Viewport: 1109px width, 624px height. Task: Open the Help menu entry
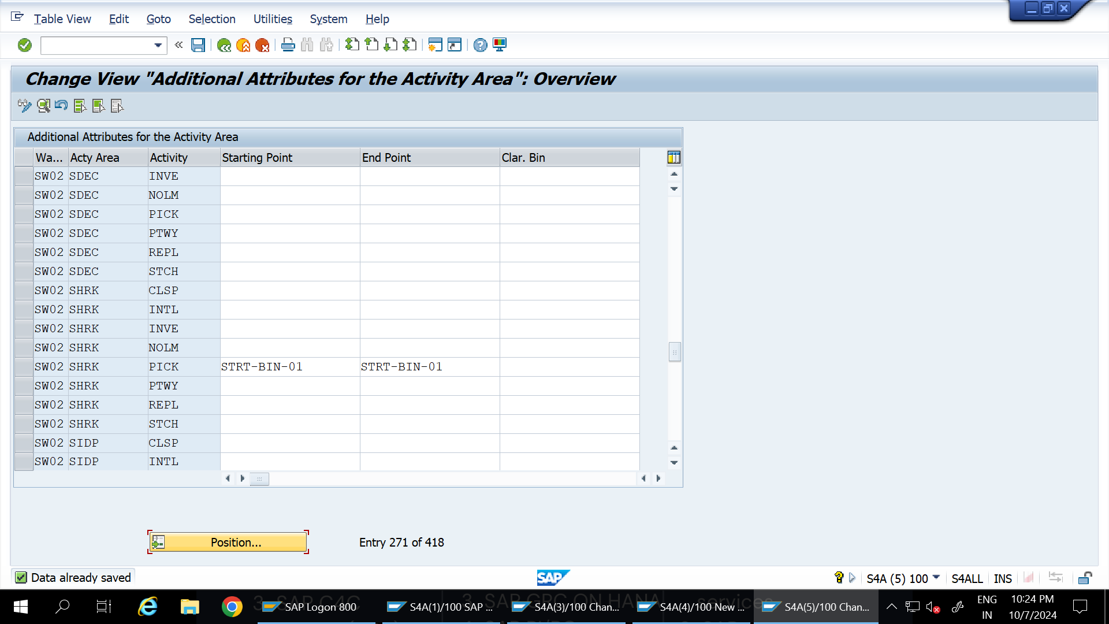pyautogui.click(x=377, y=19)
